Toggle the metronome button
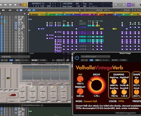 [x=133, y=5]
